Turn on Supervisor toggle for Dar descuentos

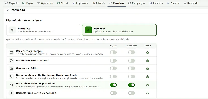131,61
